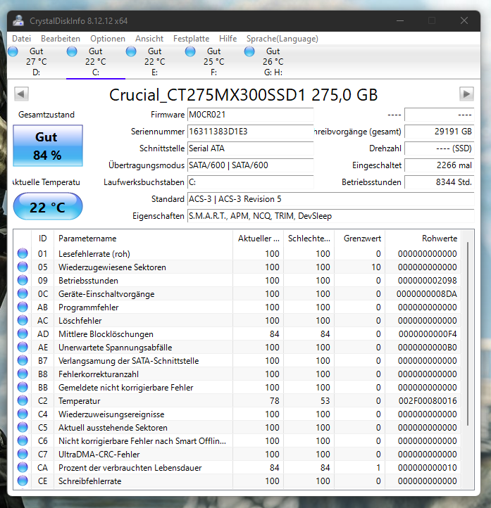Screen dimensions: 491x508
Task: Open the Hilfe menu
Action: (228, 39)
